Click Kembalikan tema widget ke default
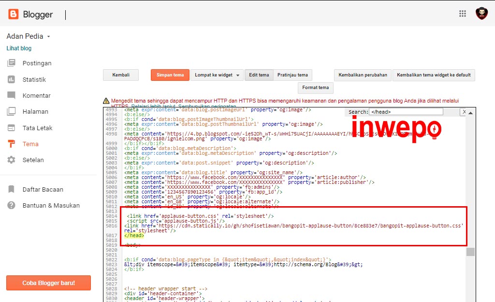The width and height of the screenshot is (495, 302). (x=434, y=75)
